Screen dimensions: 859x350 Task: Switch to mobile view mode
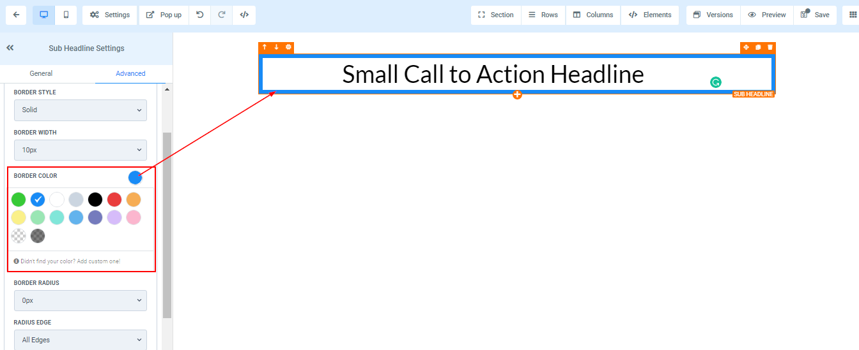click(66, 15)
